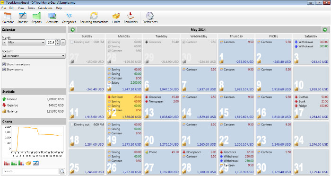Toggle the Show events checkbox
Viewport: 331px width, 176px height.
4,69
